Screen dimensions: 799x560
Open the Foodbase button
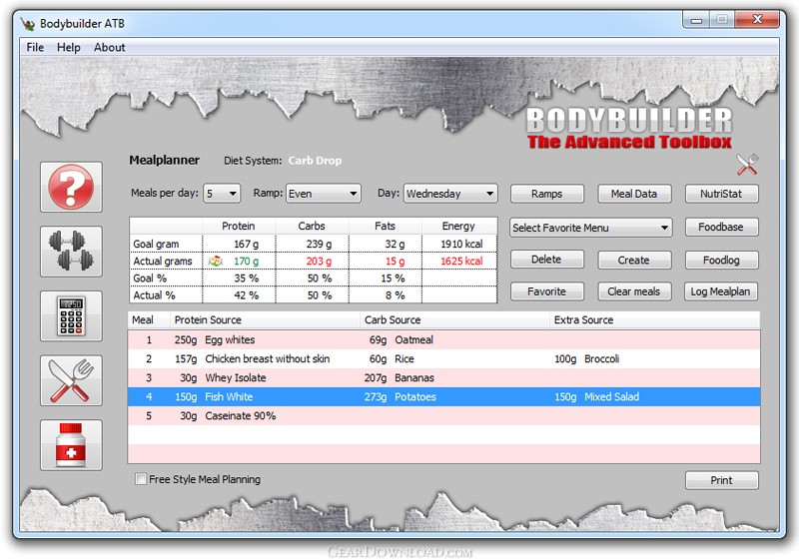tap(721, 227)
